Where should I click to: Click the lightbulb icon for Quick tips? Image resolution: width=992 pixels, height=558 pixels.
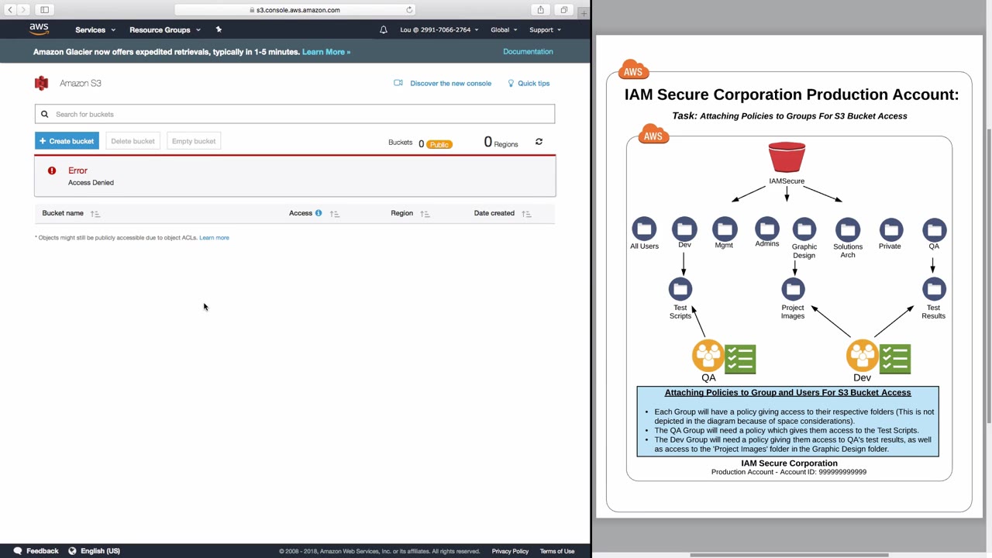point(511,83)
